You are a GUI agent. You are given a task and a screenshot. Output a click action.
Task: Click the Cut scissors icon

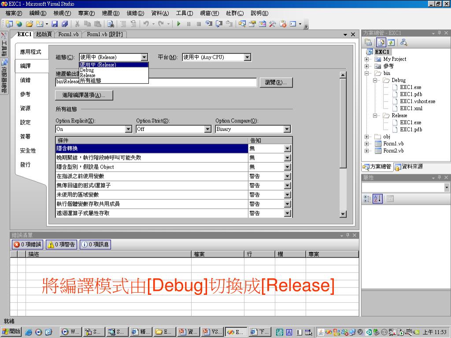(77, 24)
